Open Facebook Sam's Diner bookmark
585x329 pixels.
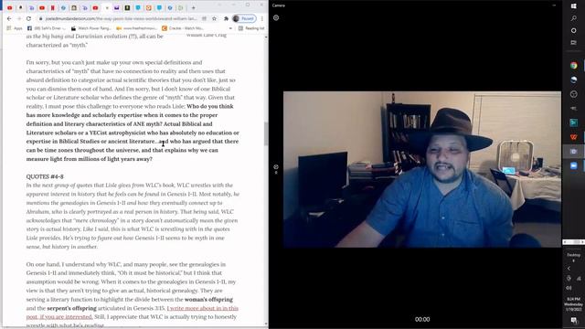click(x=46, y=28)
